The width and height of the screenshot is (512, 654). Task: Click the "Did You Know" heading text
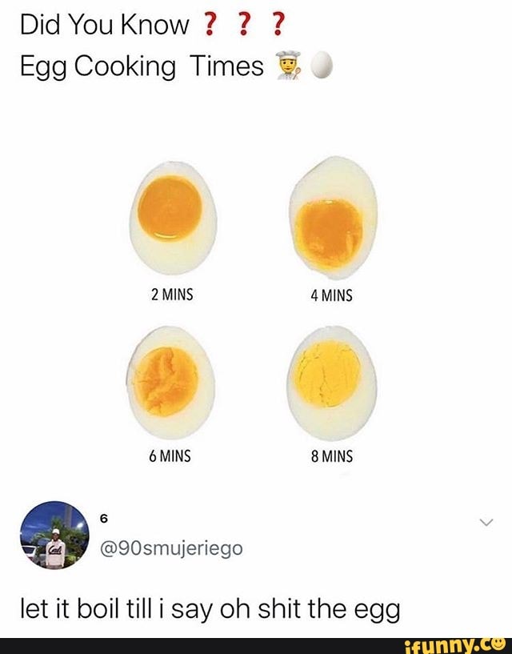(x=105, y=26)
